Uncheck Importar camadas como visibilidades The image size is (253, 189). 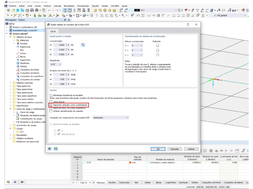coord(51,105)
